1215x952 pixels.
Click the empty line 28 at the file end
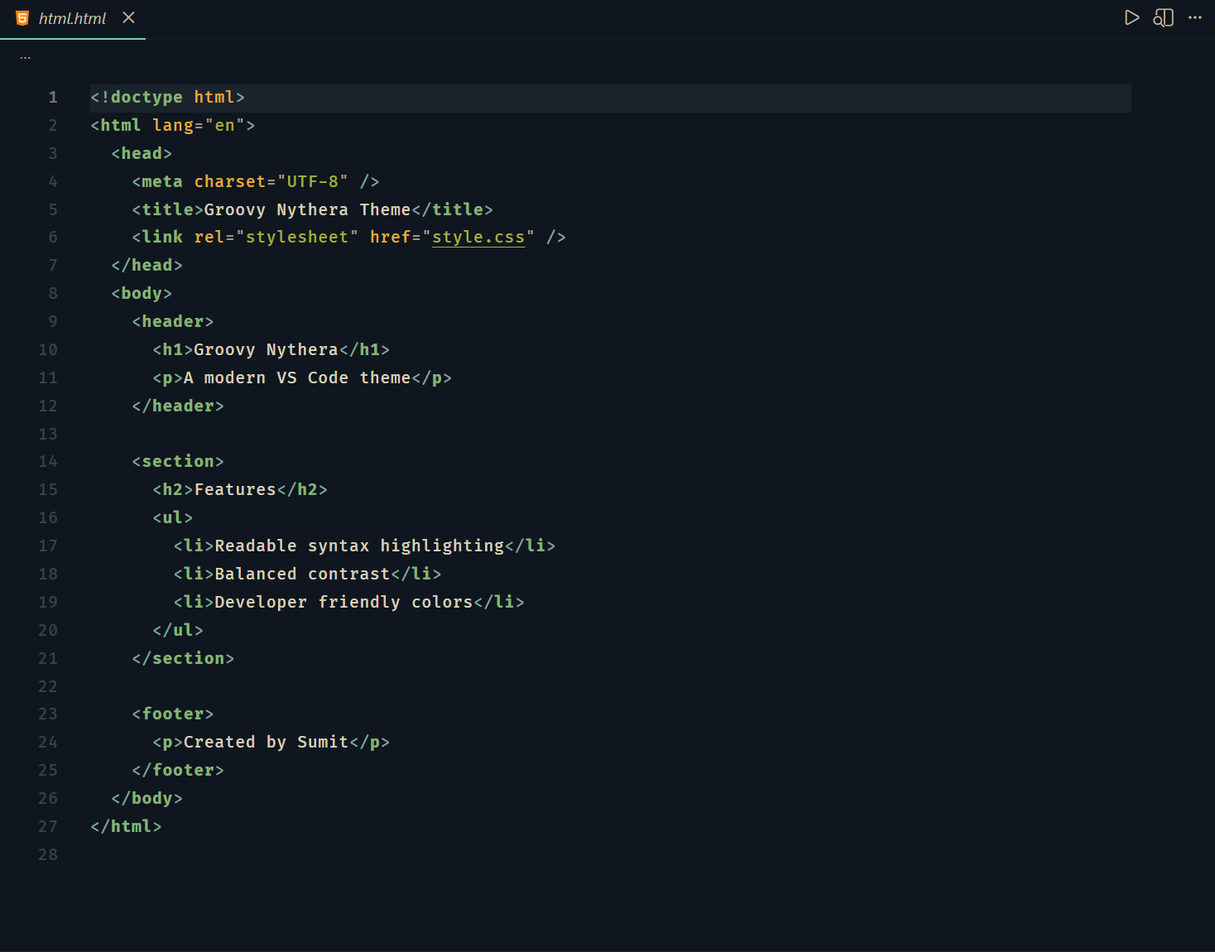point(166,854)
